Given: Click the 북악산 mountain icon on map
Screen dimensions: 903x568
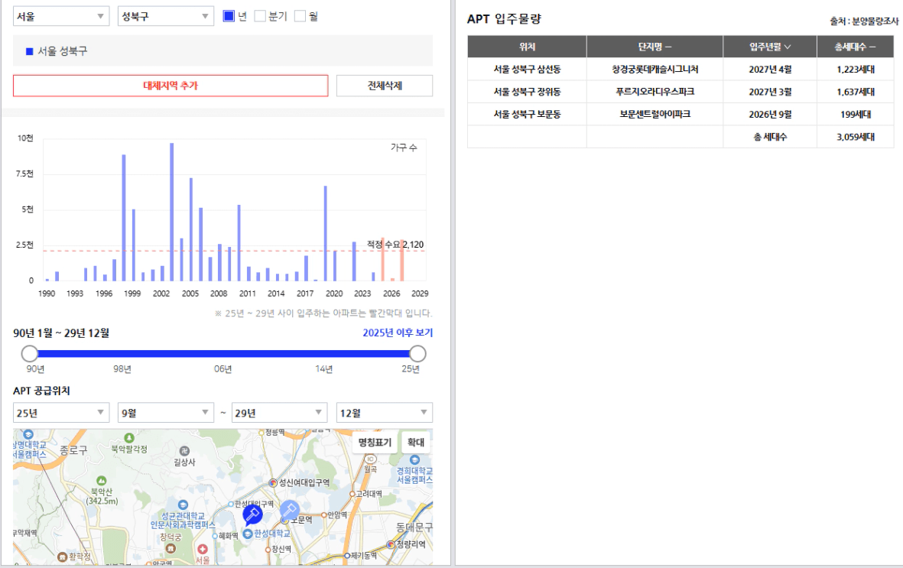Looking at the screenshot, I should click(102, 480).
